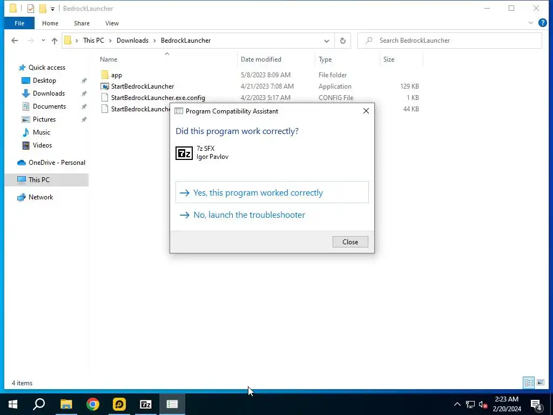The image size is (553, 415).
Task: Open Documents in the navigation pane
Action: click(x=49, y=106)
